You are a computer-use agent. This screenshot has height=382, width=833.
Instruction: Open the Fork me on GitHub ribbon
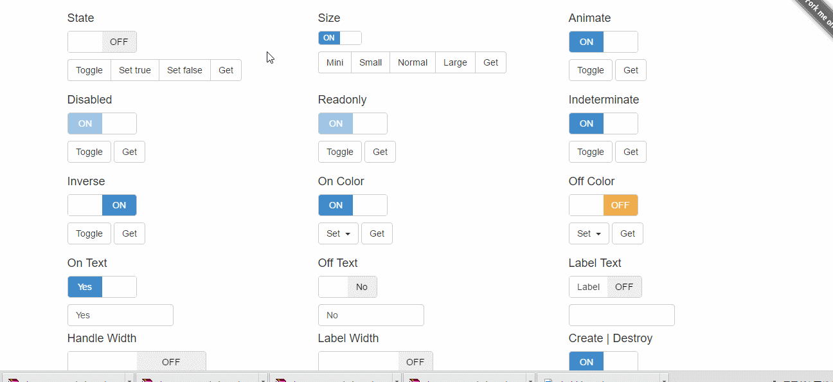pos(818,14)
